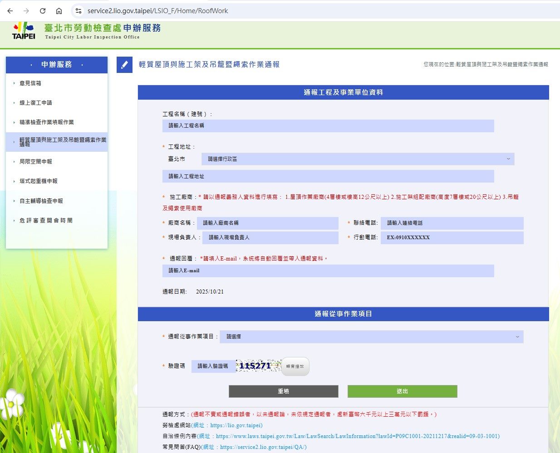560x453 pixels.
Task: Select 線上復工申請 from sidebar menu
Action: tap(36, 103)
